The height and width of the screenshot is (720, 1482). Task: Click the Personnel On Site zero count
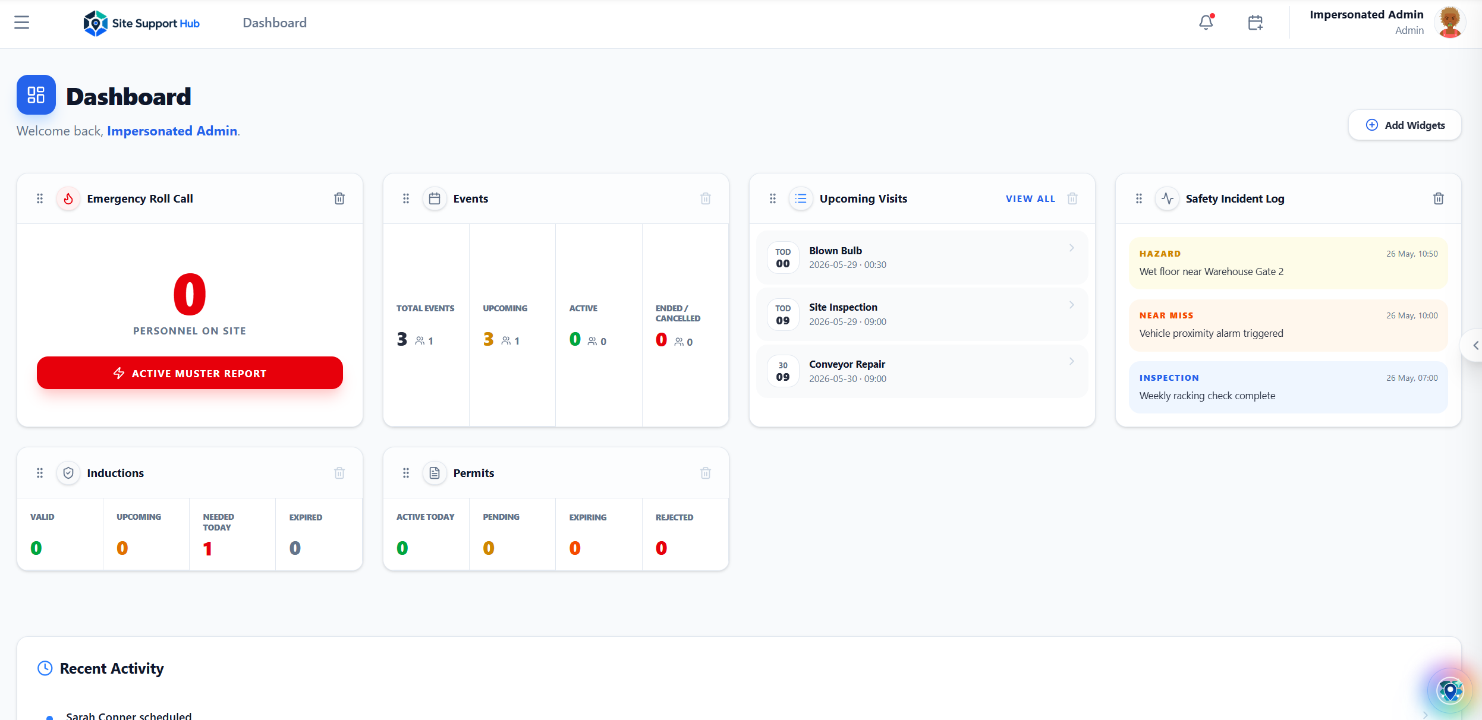pos(190,295)
